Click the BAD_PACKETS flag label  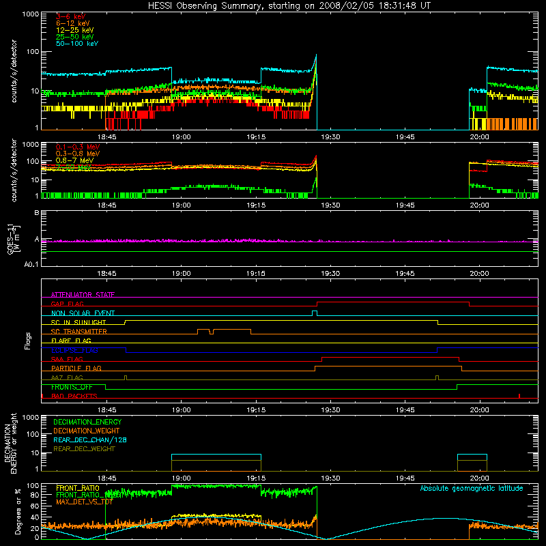click(74, 396)
